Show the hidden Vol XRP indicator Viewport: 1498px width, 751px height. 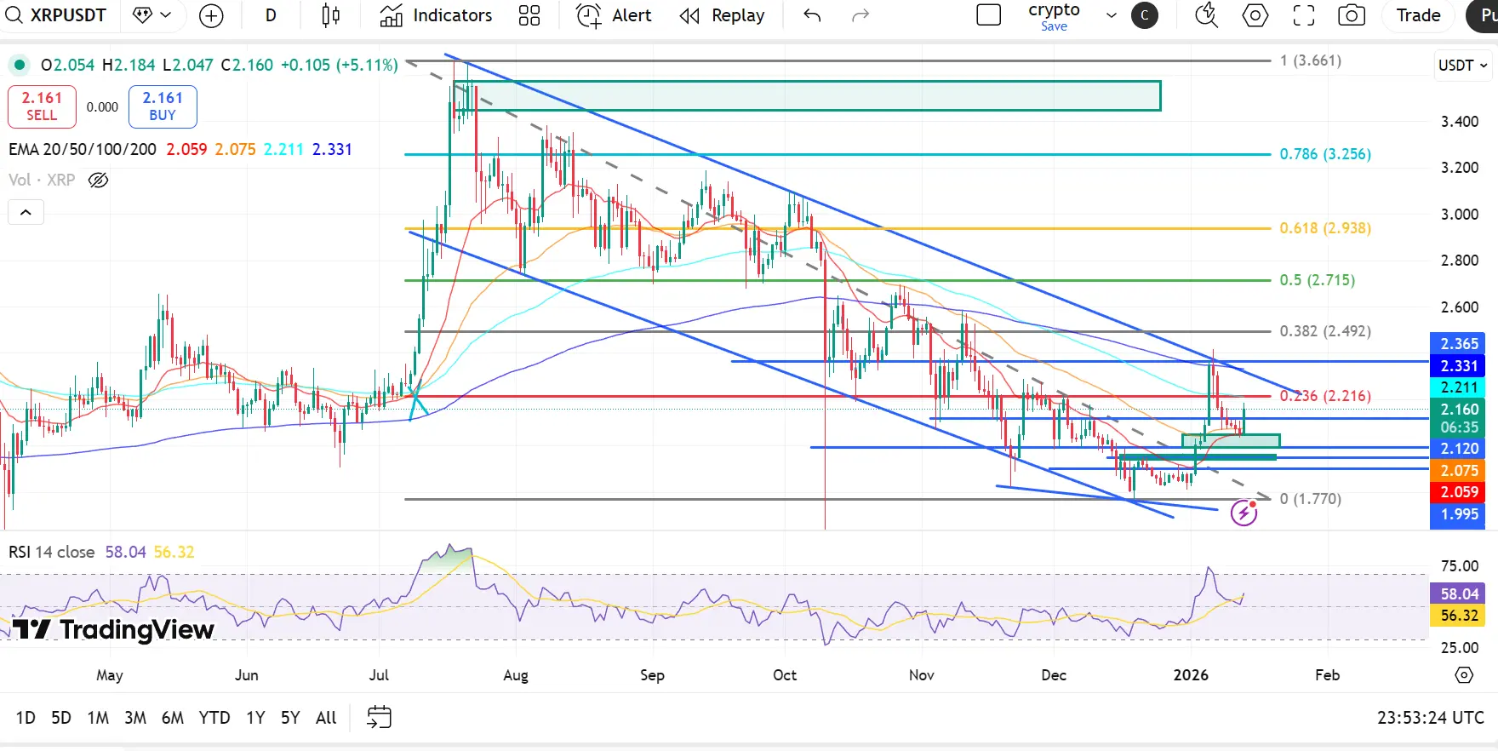[x=99, y=180]
